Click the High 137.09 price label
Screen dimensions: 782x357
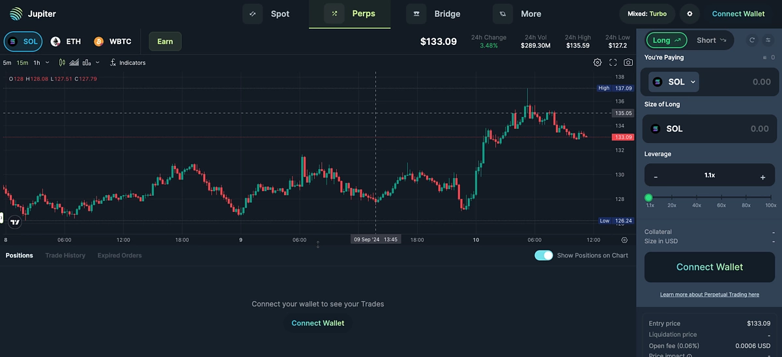(615, 88)
